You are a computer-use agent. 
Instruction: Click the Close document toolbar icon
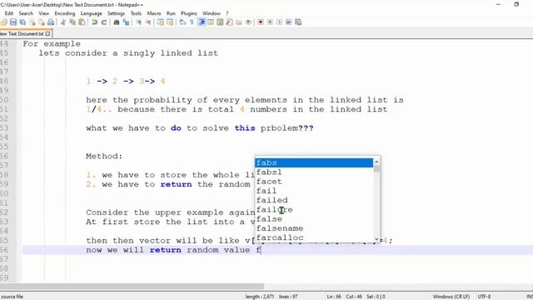32,22
